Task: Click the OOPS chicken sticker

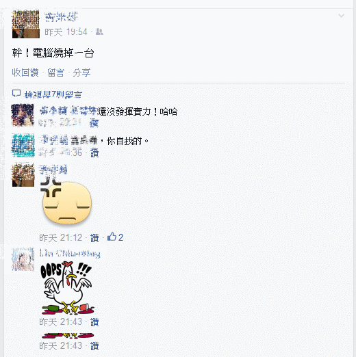Action: pos(68,287)
